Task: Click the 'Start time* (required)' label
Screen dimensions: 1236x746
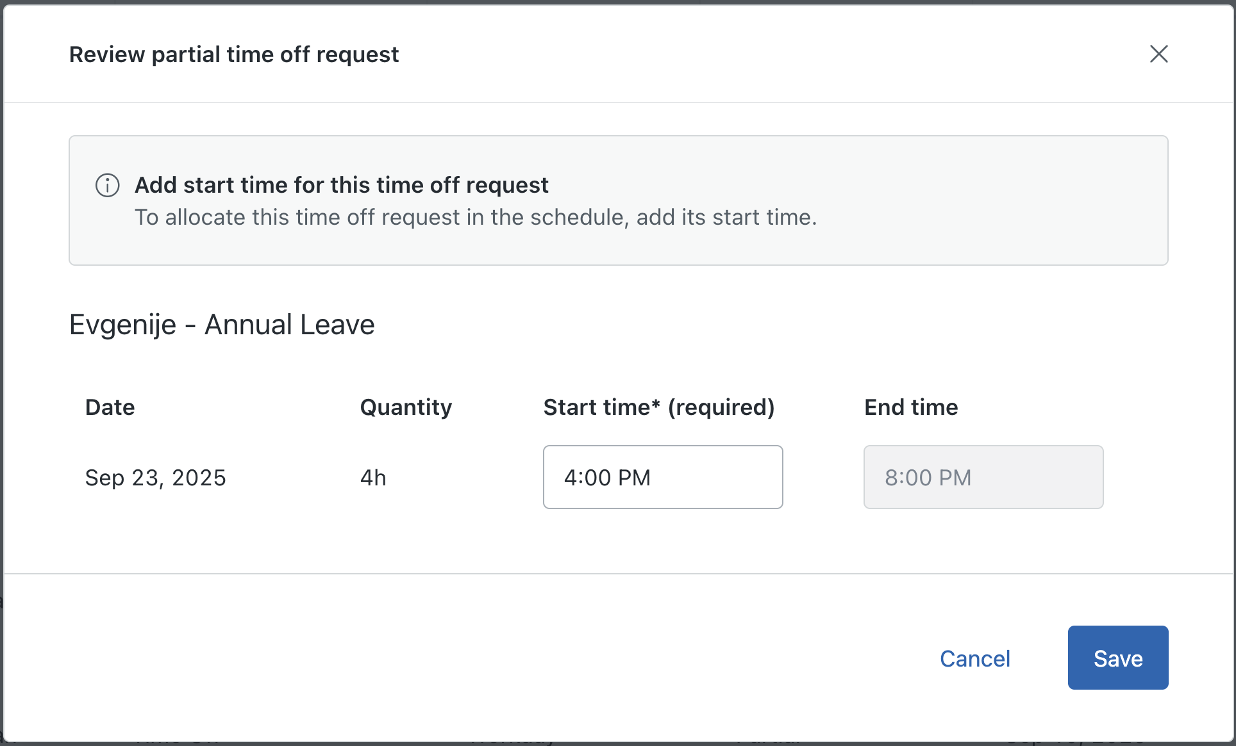Action: [659, 407]
